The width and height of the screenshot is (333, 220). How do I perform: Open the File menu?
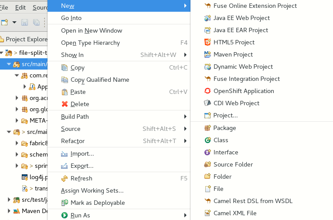pos(4,8)
